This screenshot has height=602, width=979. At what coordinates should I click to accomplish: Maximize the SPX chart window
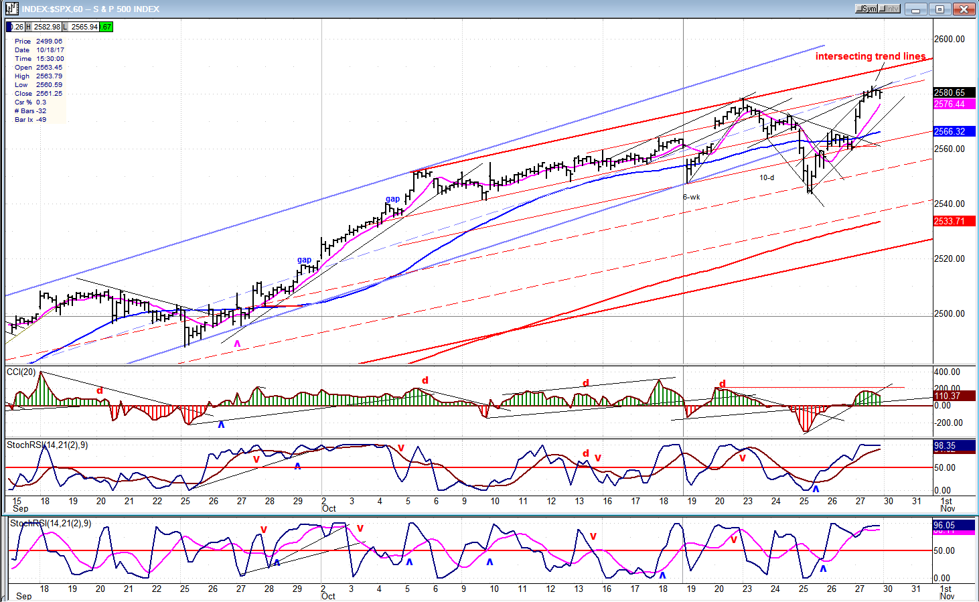[x=939, y=9]
